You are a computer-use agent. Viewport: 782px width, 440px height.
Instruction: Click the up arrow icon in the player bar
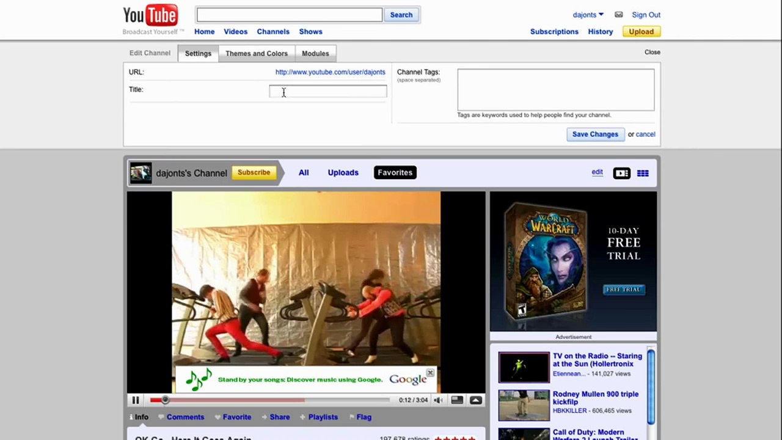476,400
